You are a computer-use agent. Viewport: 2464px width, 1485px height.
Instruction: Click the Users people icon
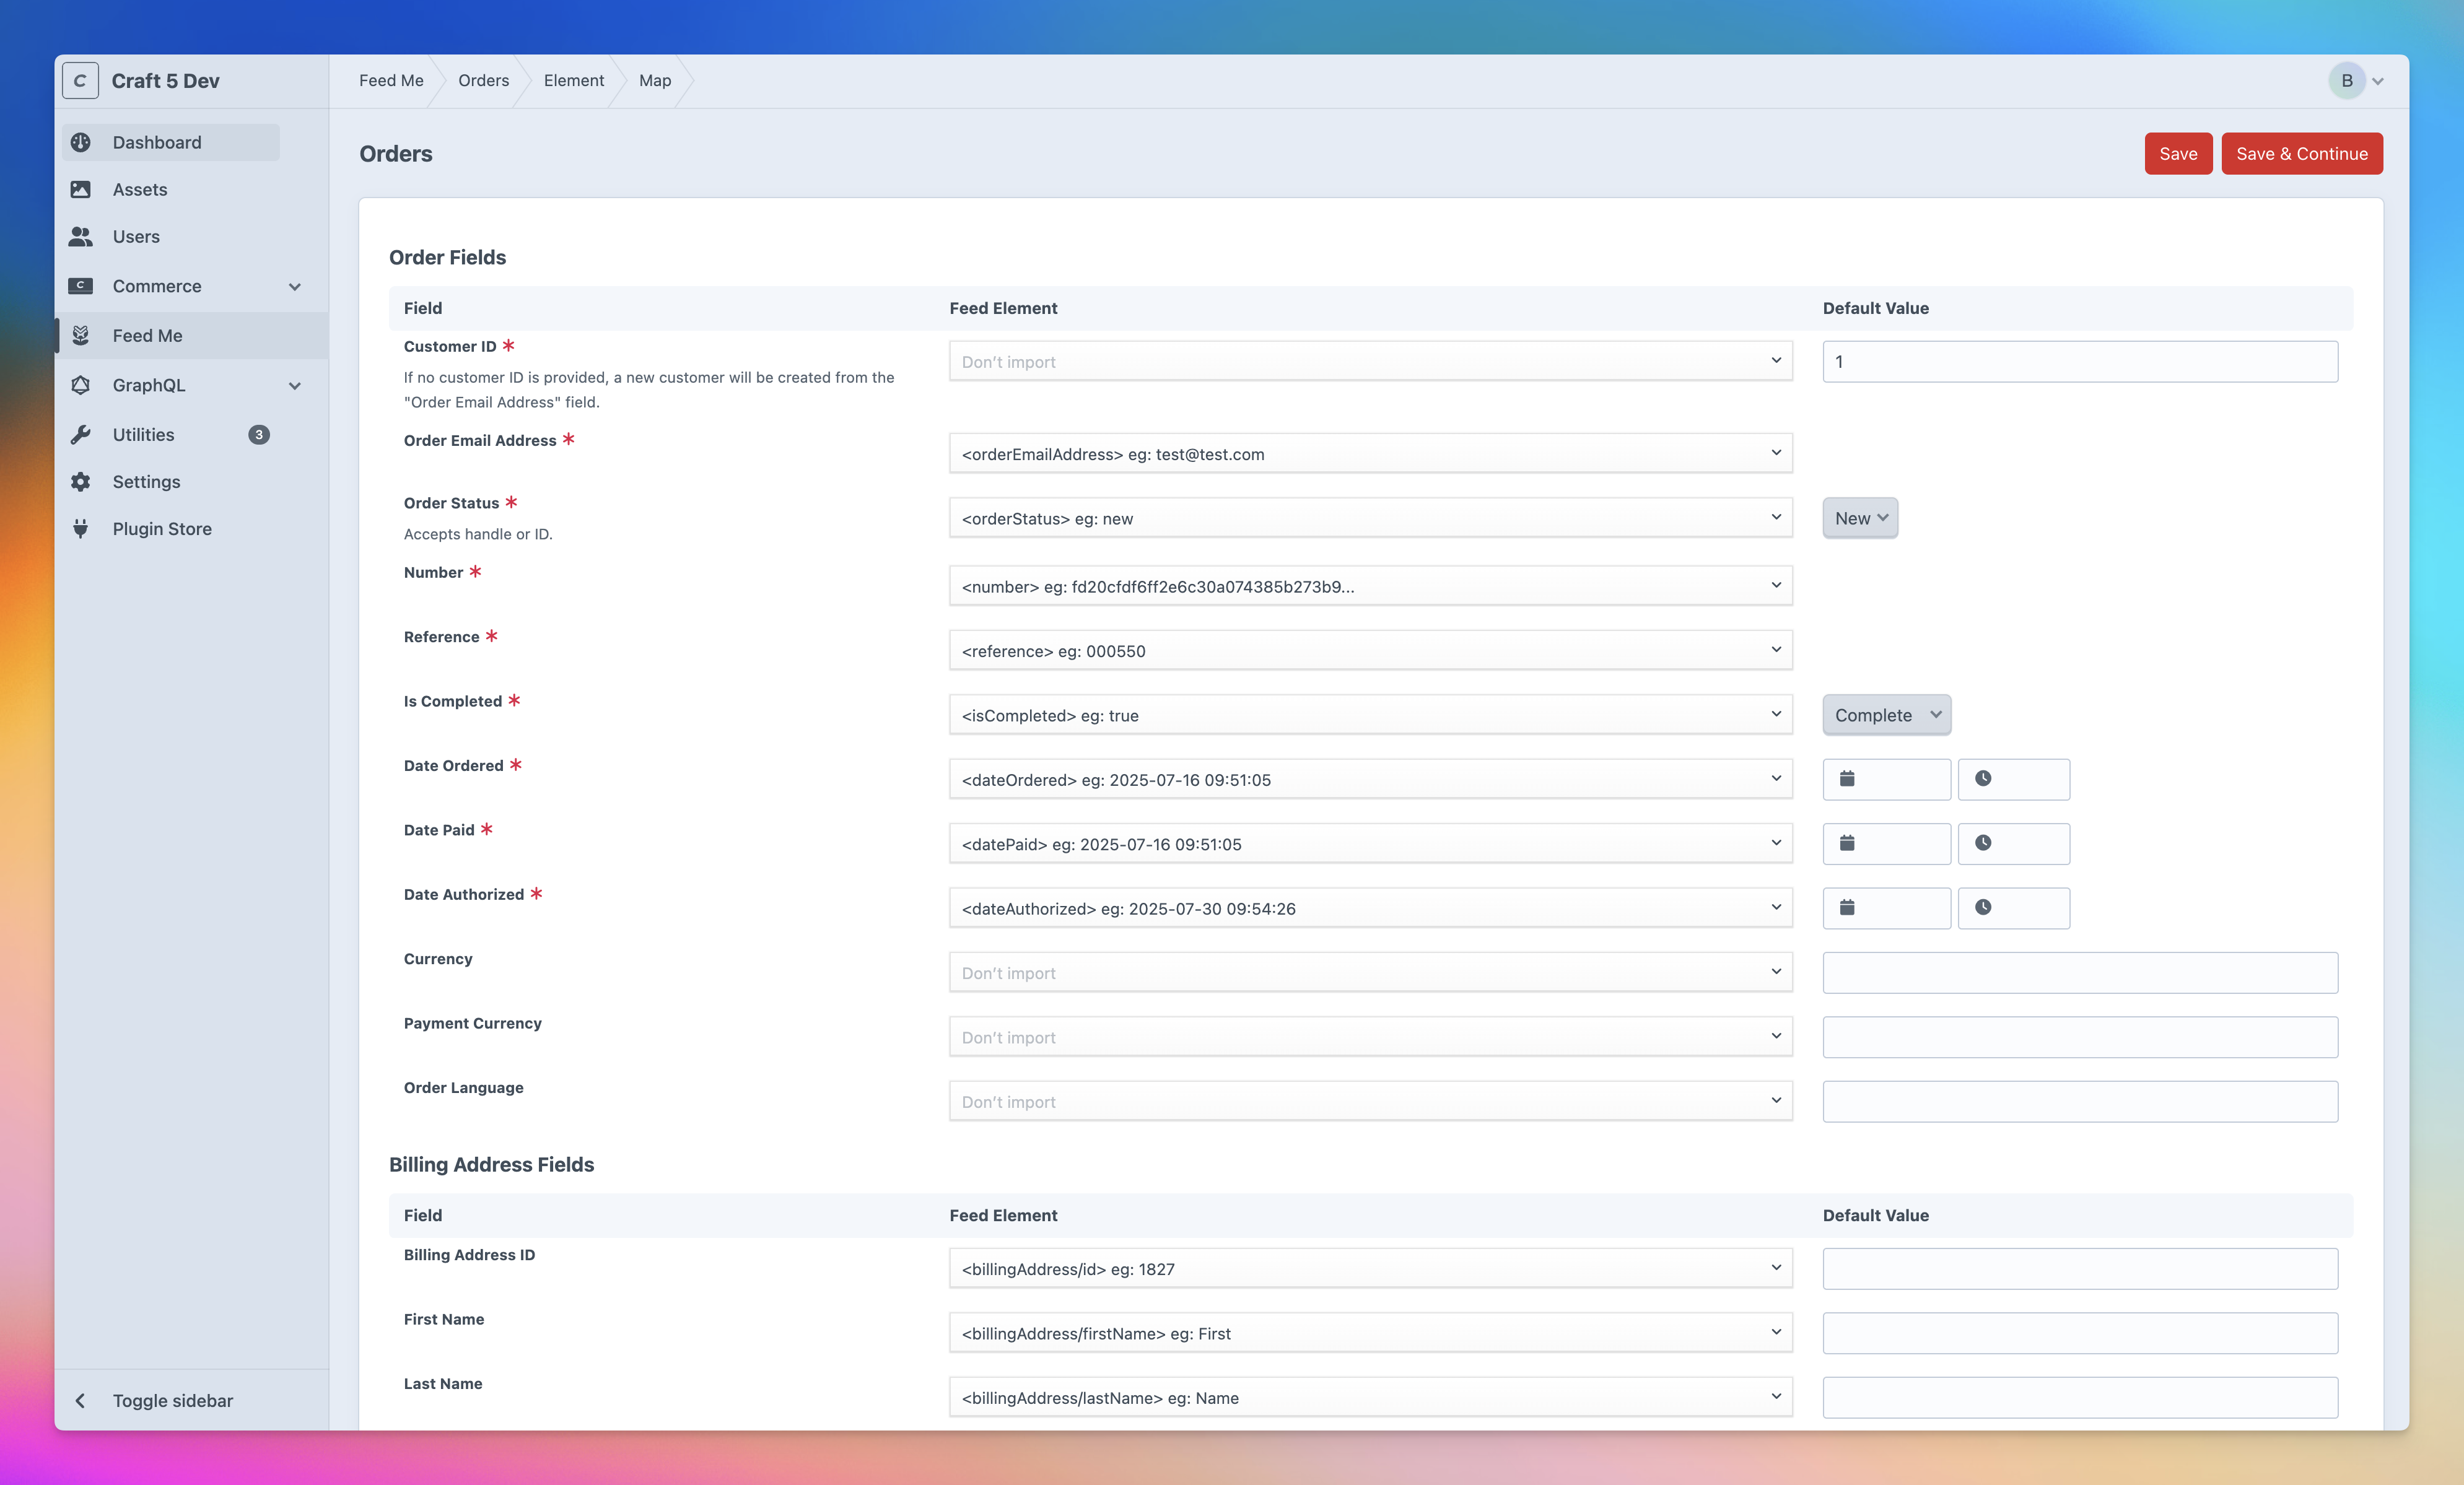81,236
